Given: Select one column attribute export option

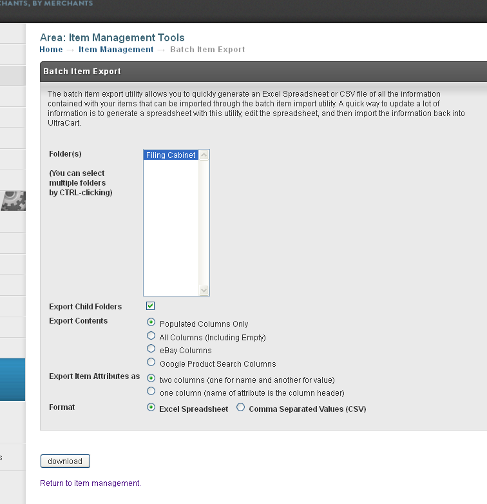Looking at the screenshot, I should pyautogui.click(x=151, y=391).
